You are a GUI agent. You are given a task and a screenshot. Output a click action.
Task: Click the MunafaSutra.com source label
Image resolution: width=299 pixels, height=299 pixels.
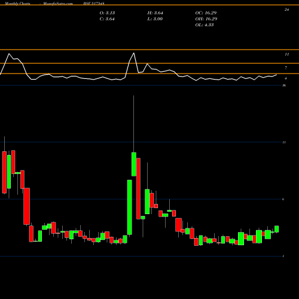coord(58,4)
